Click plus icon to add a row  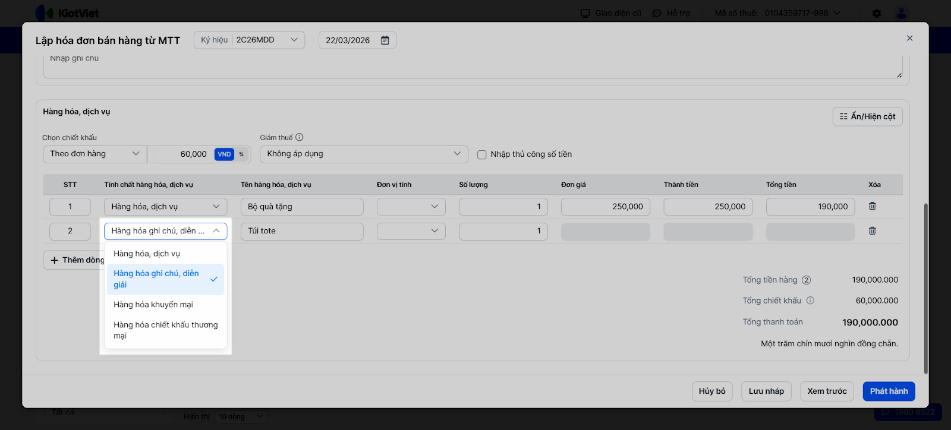pos(55,260)
